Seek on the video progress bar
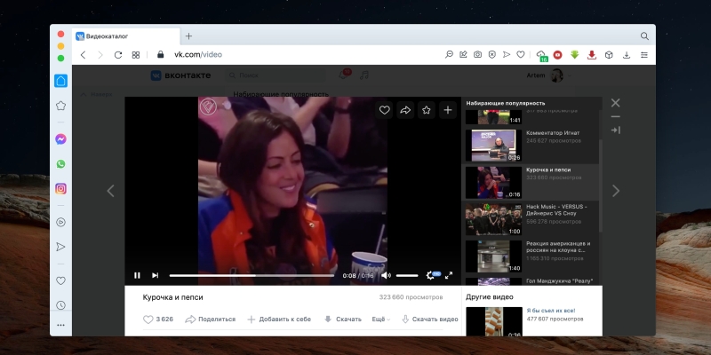Viewport: 711px width, 355px height. 252,275
